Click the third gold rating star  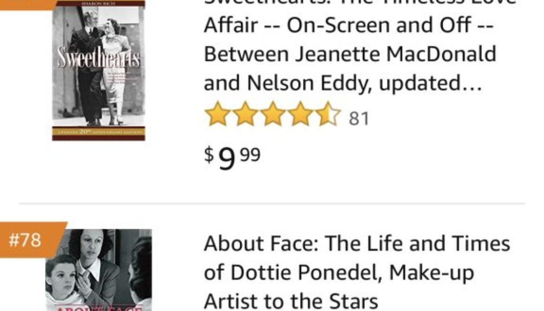point(273,115)
